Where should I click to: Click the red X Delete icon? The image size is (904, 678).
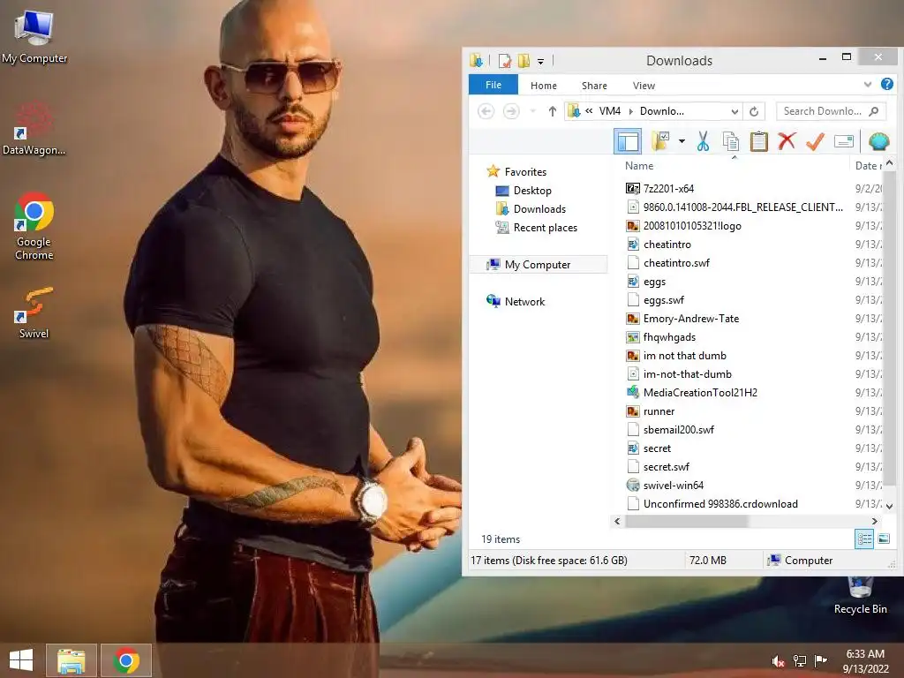787,141
